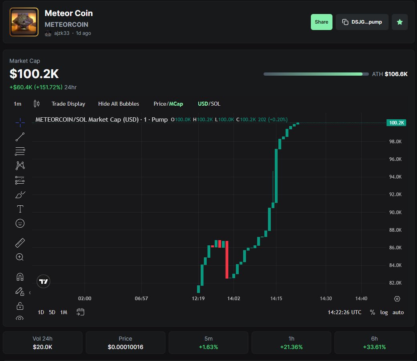This screenshot has width=417, height=361.
Task: Open the candlestick chart style selector
Action: click(37, 104)
